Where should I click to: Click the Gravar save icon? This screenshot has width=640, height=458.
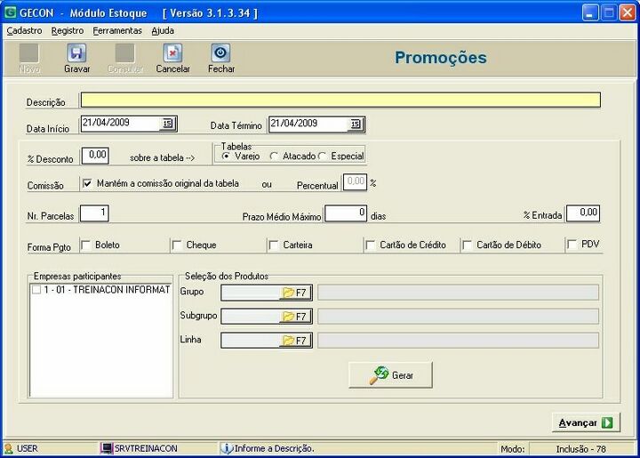click(76, 53)
